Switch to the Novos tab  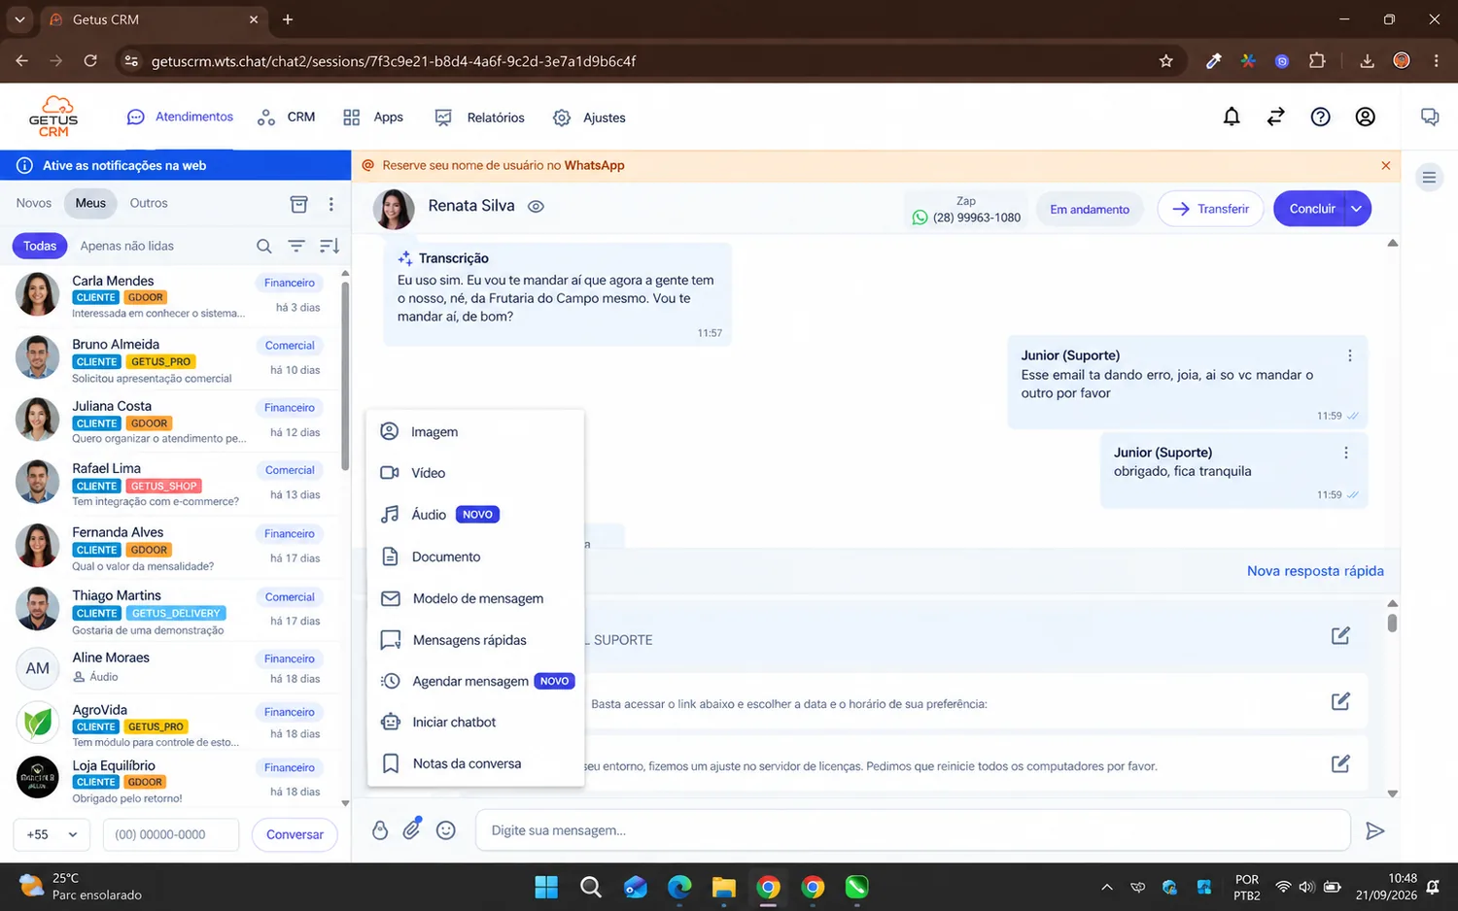pyautogui.click(x=34, y=203)
